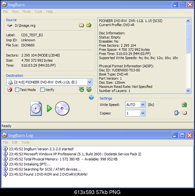This screenshot has width=195, height=196.
Task: Click the blue globe update icon
Action: pos(91,97)
